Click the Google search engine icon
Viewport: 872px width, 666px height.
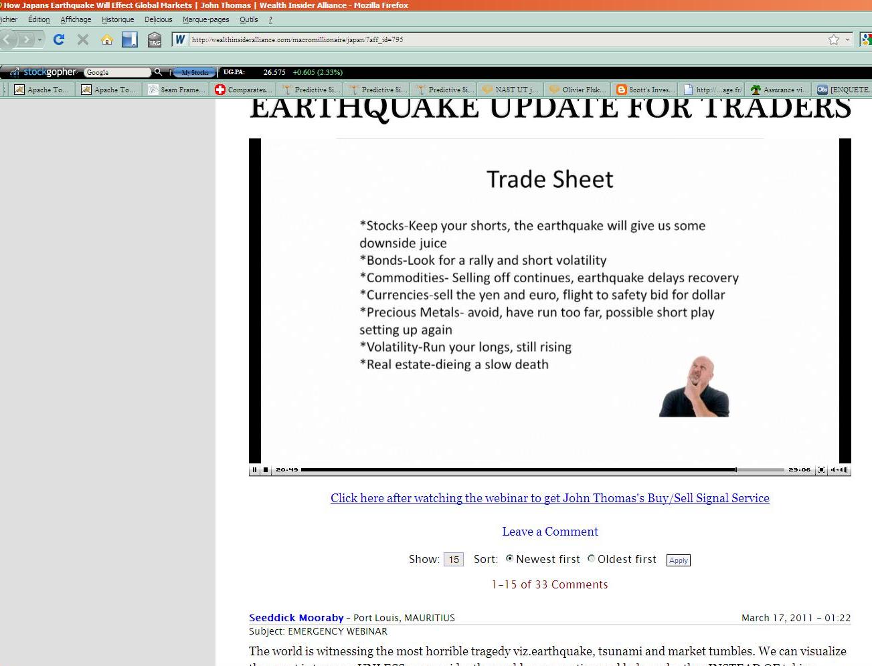pos(867,39)
